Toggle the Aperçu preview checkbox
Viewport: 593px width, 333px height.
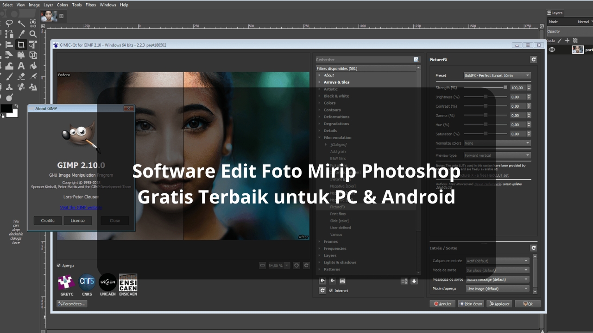point(58,265)
